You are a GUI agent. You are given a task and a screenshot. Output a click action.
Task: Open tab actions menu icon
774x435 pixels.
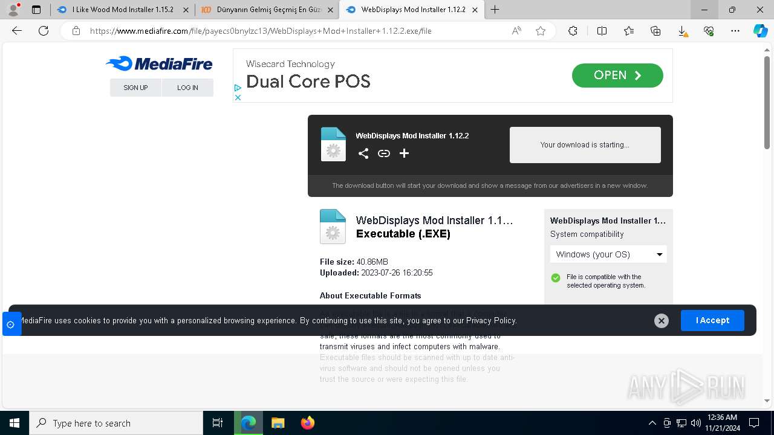(x=36, y=10)
